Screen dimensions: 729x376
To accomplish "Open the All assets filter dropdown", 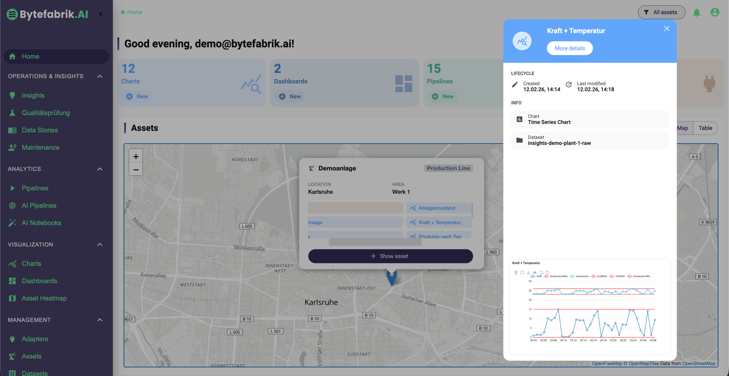I will 661,13.
